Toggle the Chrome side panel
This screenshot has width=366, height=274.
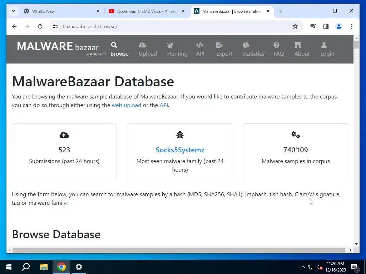coord(326,26)
